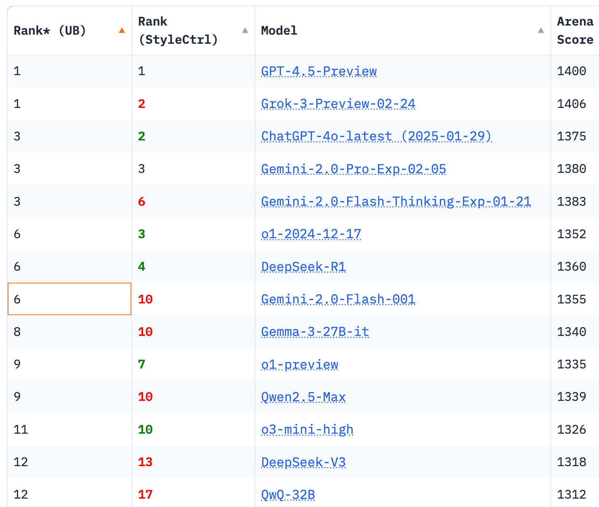Image resolution: width=599 pixels, height=507 pixels.
Task: Click green StyleCtrl rank 7 in o1-preview row
Action: (x=142, y=364)
